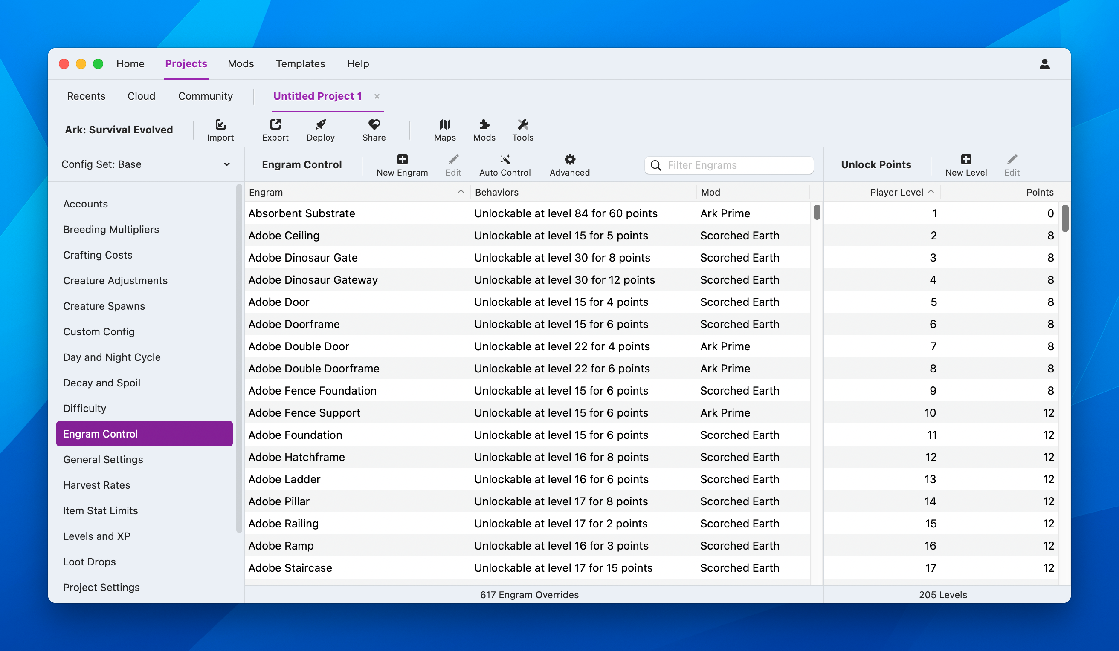Click the engram list vertical scrollbar
This screenshot has height=651, width=1119.
point(817,212)
